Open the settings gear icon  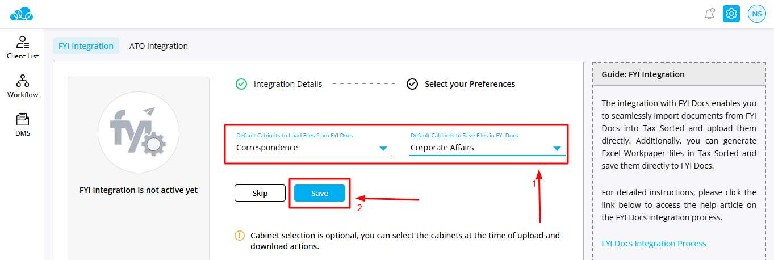click(x=731, y=14)
